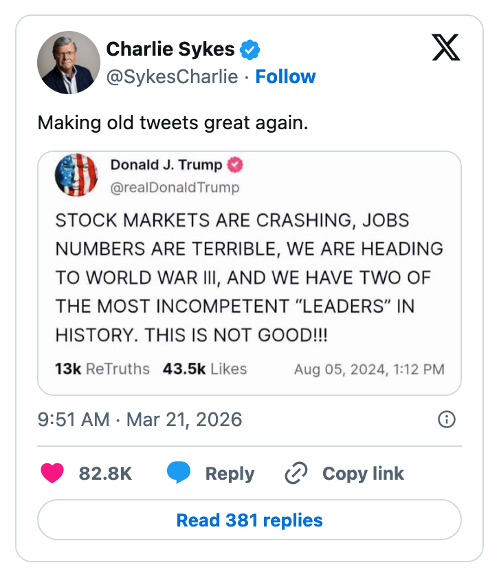Click the @realDonaldTrump handle
Viewport: 499px width, 576px height.
pos(175,187)
